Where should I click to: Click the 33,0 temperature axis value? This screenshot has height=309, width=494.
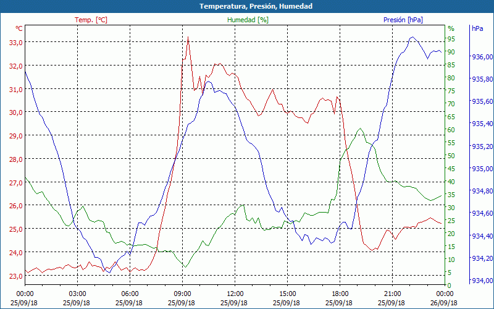click(x=16, y=43)
